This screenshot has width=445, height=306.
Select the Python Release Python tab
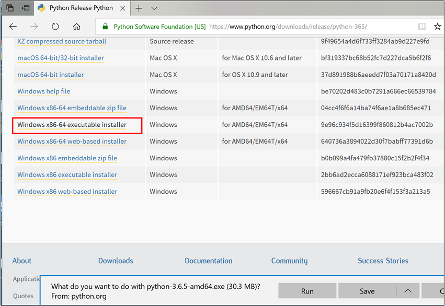[81, 8]
